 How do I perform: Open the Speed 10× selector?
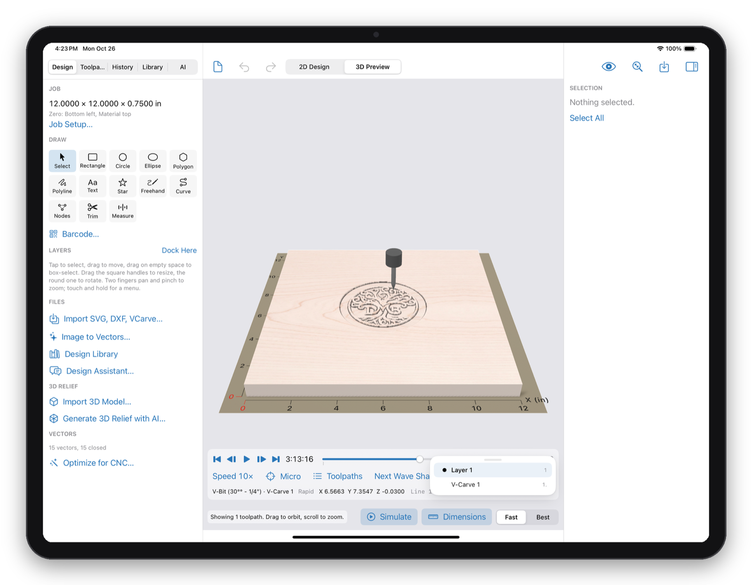tap(233, 476)
